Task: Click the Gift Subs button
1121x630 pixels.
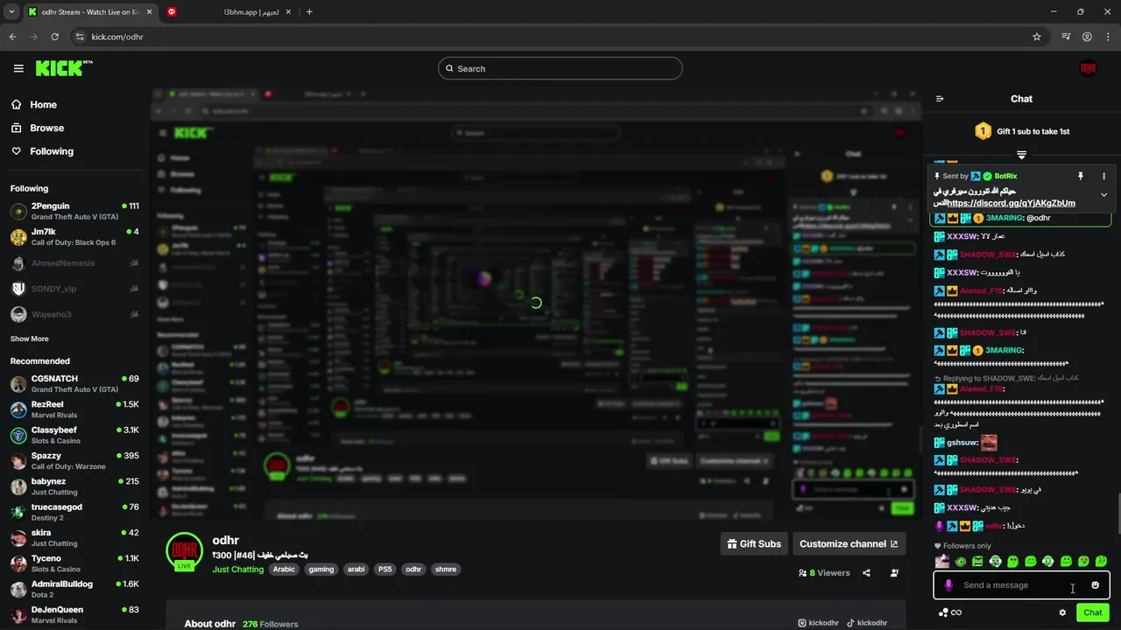Action: tap(753, 543)
